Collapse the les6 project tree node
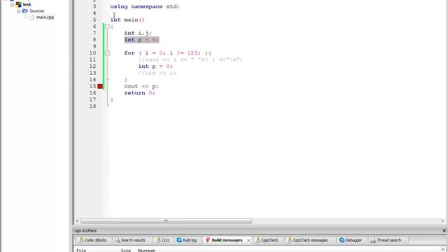This screenshot has height=252, width=448. pos(13,5)
